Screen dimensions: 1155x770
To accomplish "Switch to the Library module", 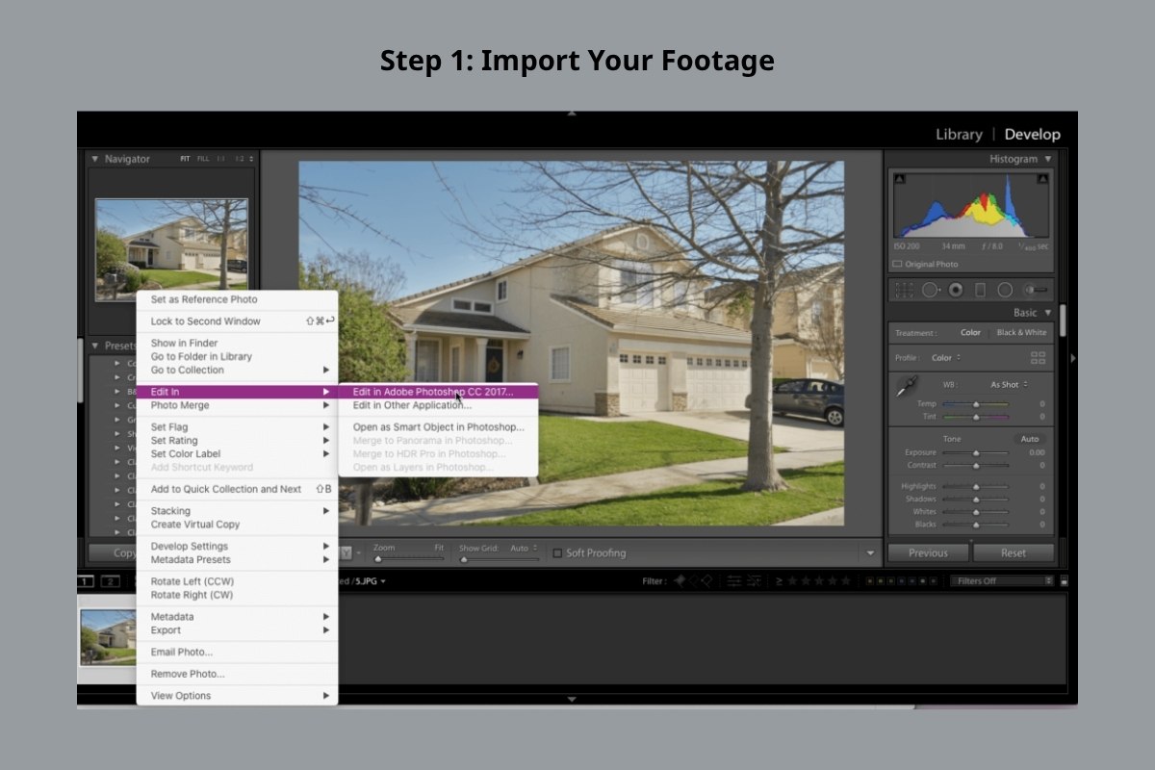I will pyautogui.click(x=959, y=134).
